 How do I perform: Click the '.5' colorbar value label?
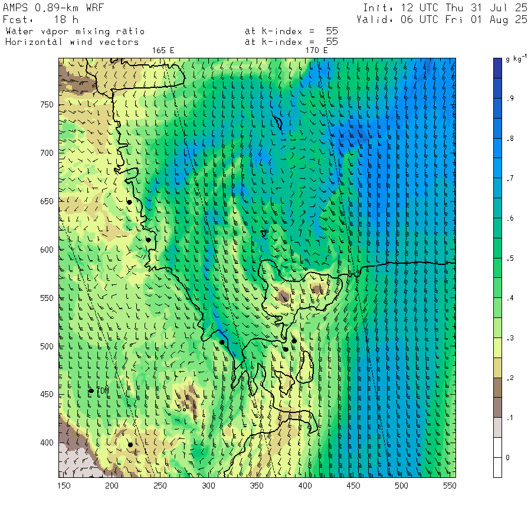(x=510, y=258)
